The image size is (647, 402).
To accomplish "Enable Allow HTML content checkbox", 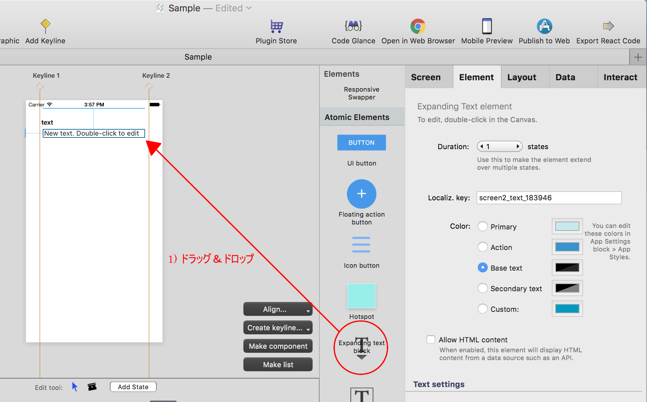I will tap(431, 339).
